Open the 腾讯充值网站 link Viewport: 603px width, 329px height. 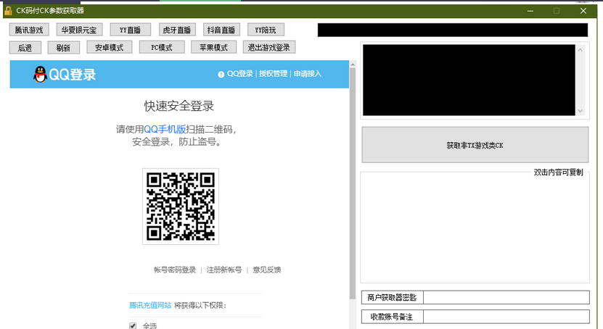[150, 305]
